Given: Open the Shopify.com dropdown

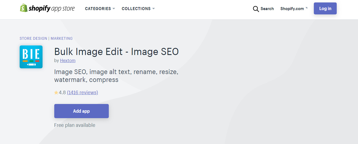Looking at the screenshot, I should coord(294,9).
